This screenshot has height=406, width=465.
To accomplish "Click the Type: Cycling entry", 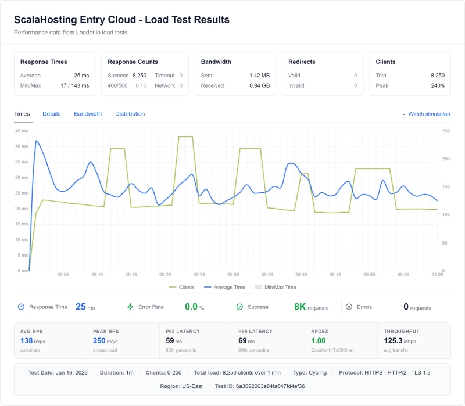I will (310, 372).
